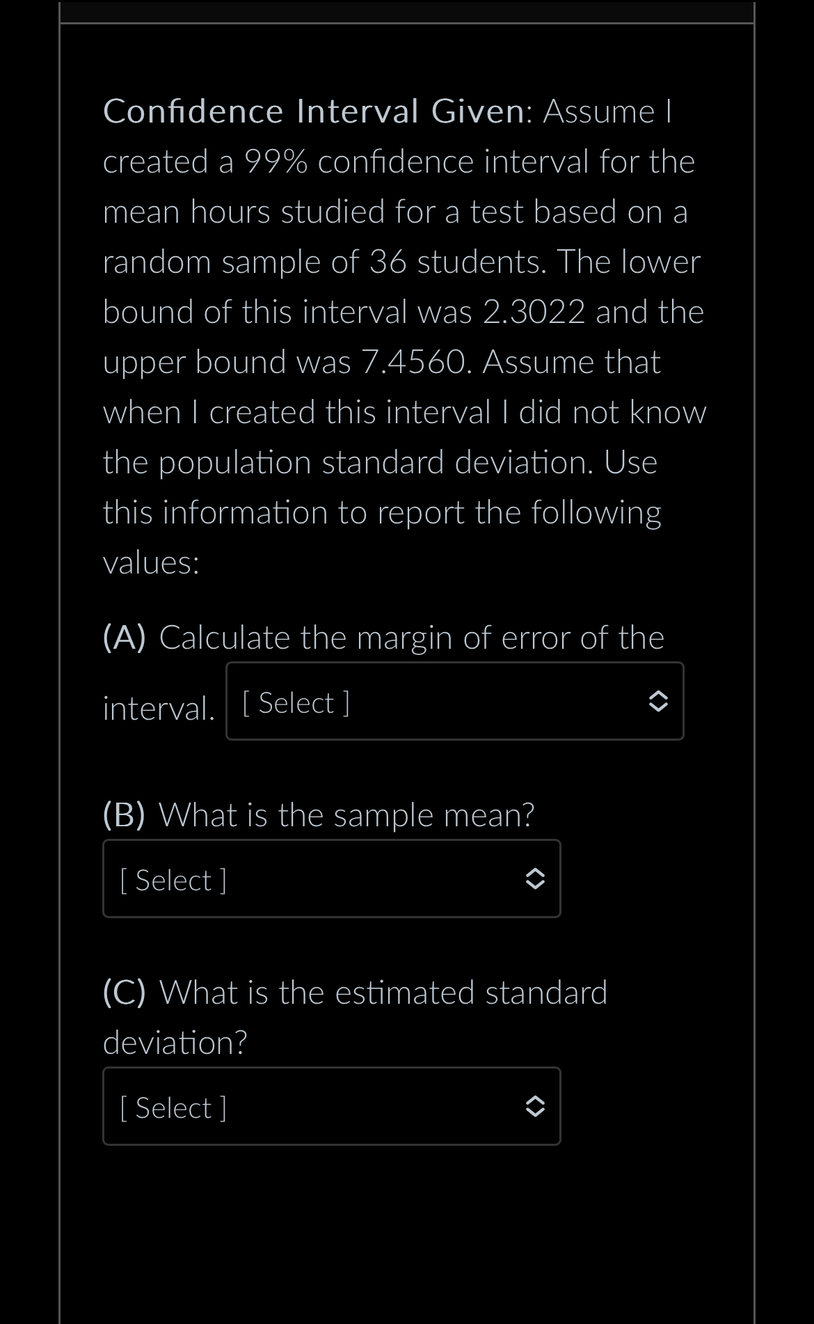Open the margin of error [Select] dropdown
Image resolution: width=814 pixels, height=1324 pixels.
pyautogui.click(x=455, y=701)
